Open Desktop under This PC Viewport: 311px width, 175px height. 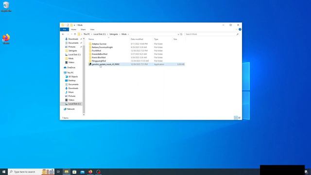click(x=72, y=81)
